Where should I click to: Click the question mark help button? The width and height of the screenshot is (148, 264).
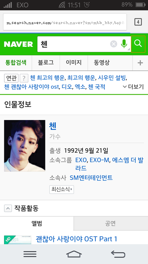24,78
